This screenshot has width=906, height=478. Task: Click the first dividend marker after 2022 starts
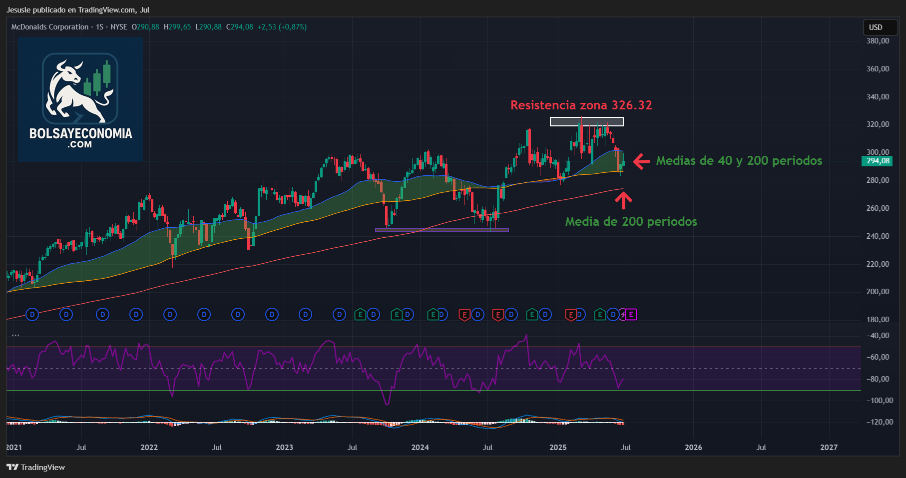[170, 315]
